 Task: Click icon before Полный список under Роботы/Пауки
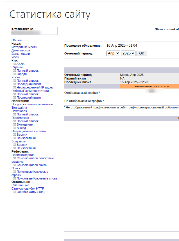(x=14, y=94)
